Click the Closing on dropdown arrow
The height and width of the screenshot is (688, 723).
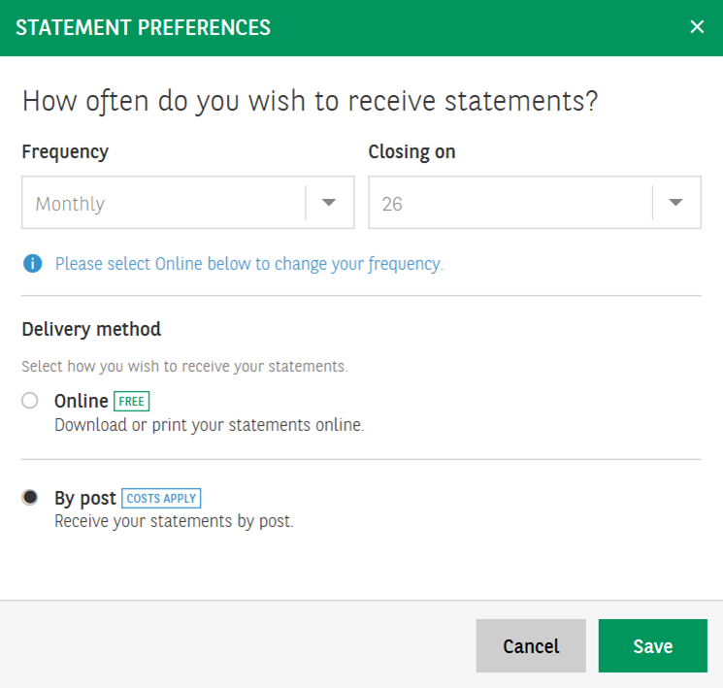(x=676, y=203)
